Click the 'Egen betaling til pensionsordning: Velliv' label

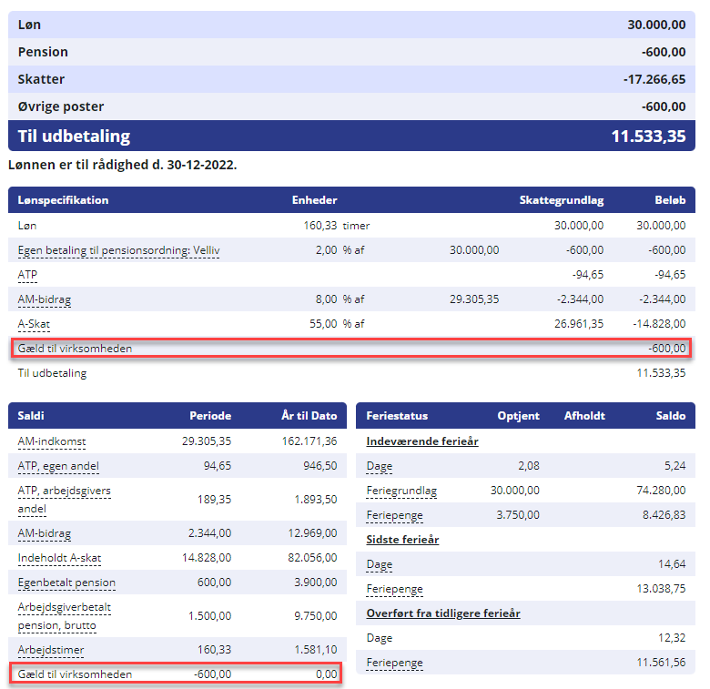[118, 250]
